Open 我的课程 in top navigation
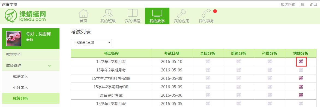 (133, 16)
